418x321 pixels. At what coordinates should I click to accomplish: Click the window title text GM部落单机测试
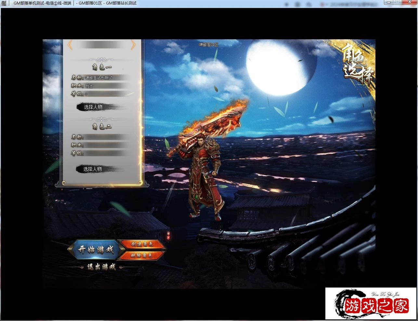[x=29, y=3]
